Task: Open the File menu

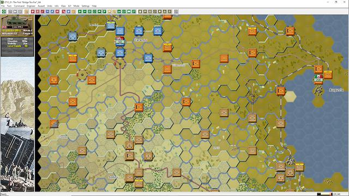Action: tap(3, 6)
